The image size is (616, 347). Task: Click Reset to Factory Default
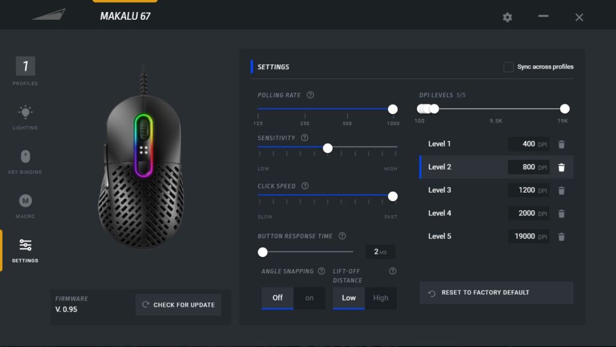[x=496, y=293]
